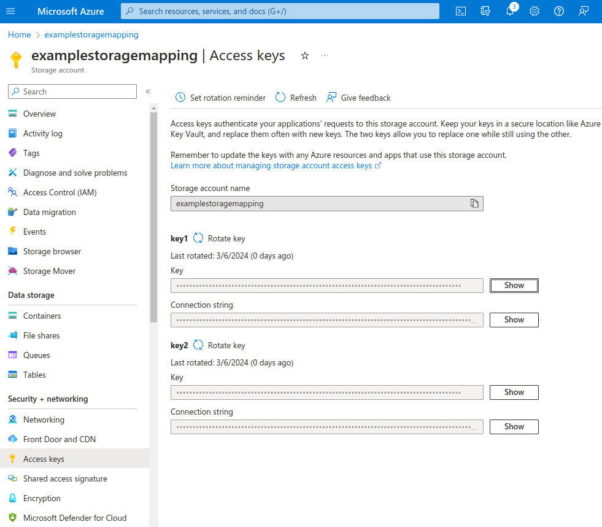Click the top resource search box
The width and height of the screenshot is (602, 527).
click(x=280, y=11)
